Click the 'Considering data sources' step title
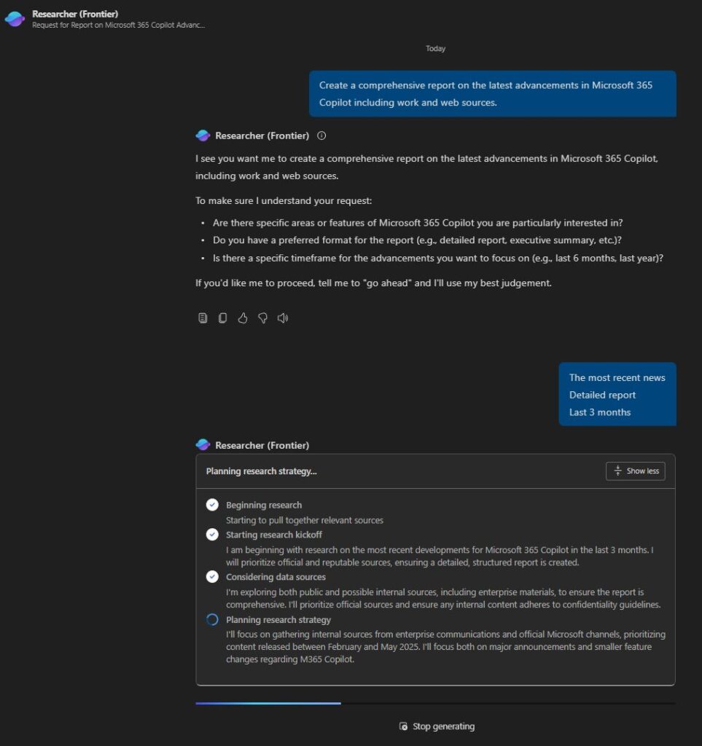The height and width of the screenshot is (746, 702). [276, 577]
